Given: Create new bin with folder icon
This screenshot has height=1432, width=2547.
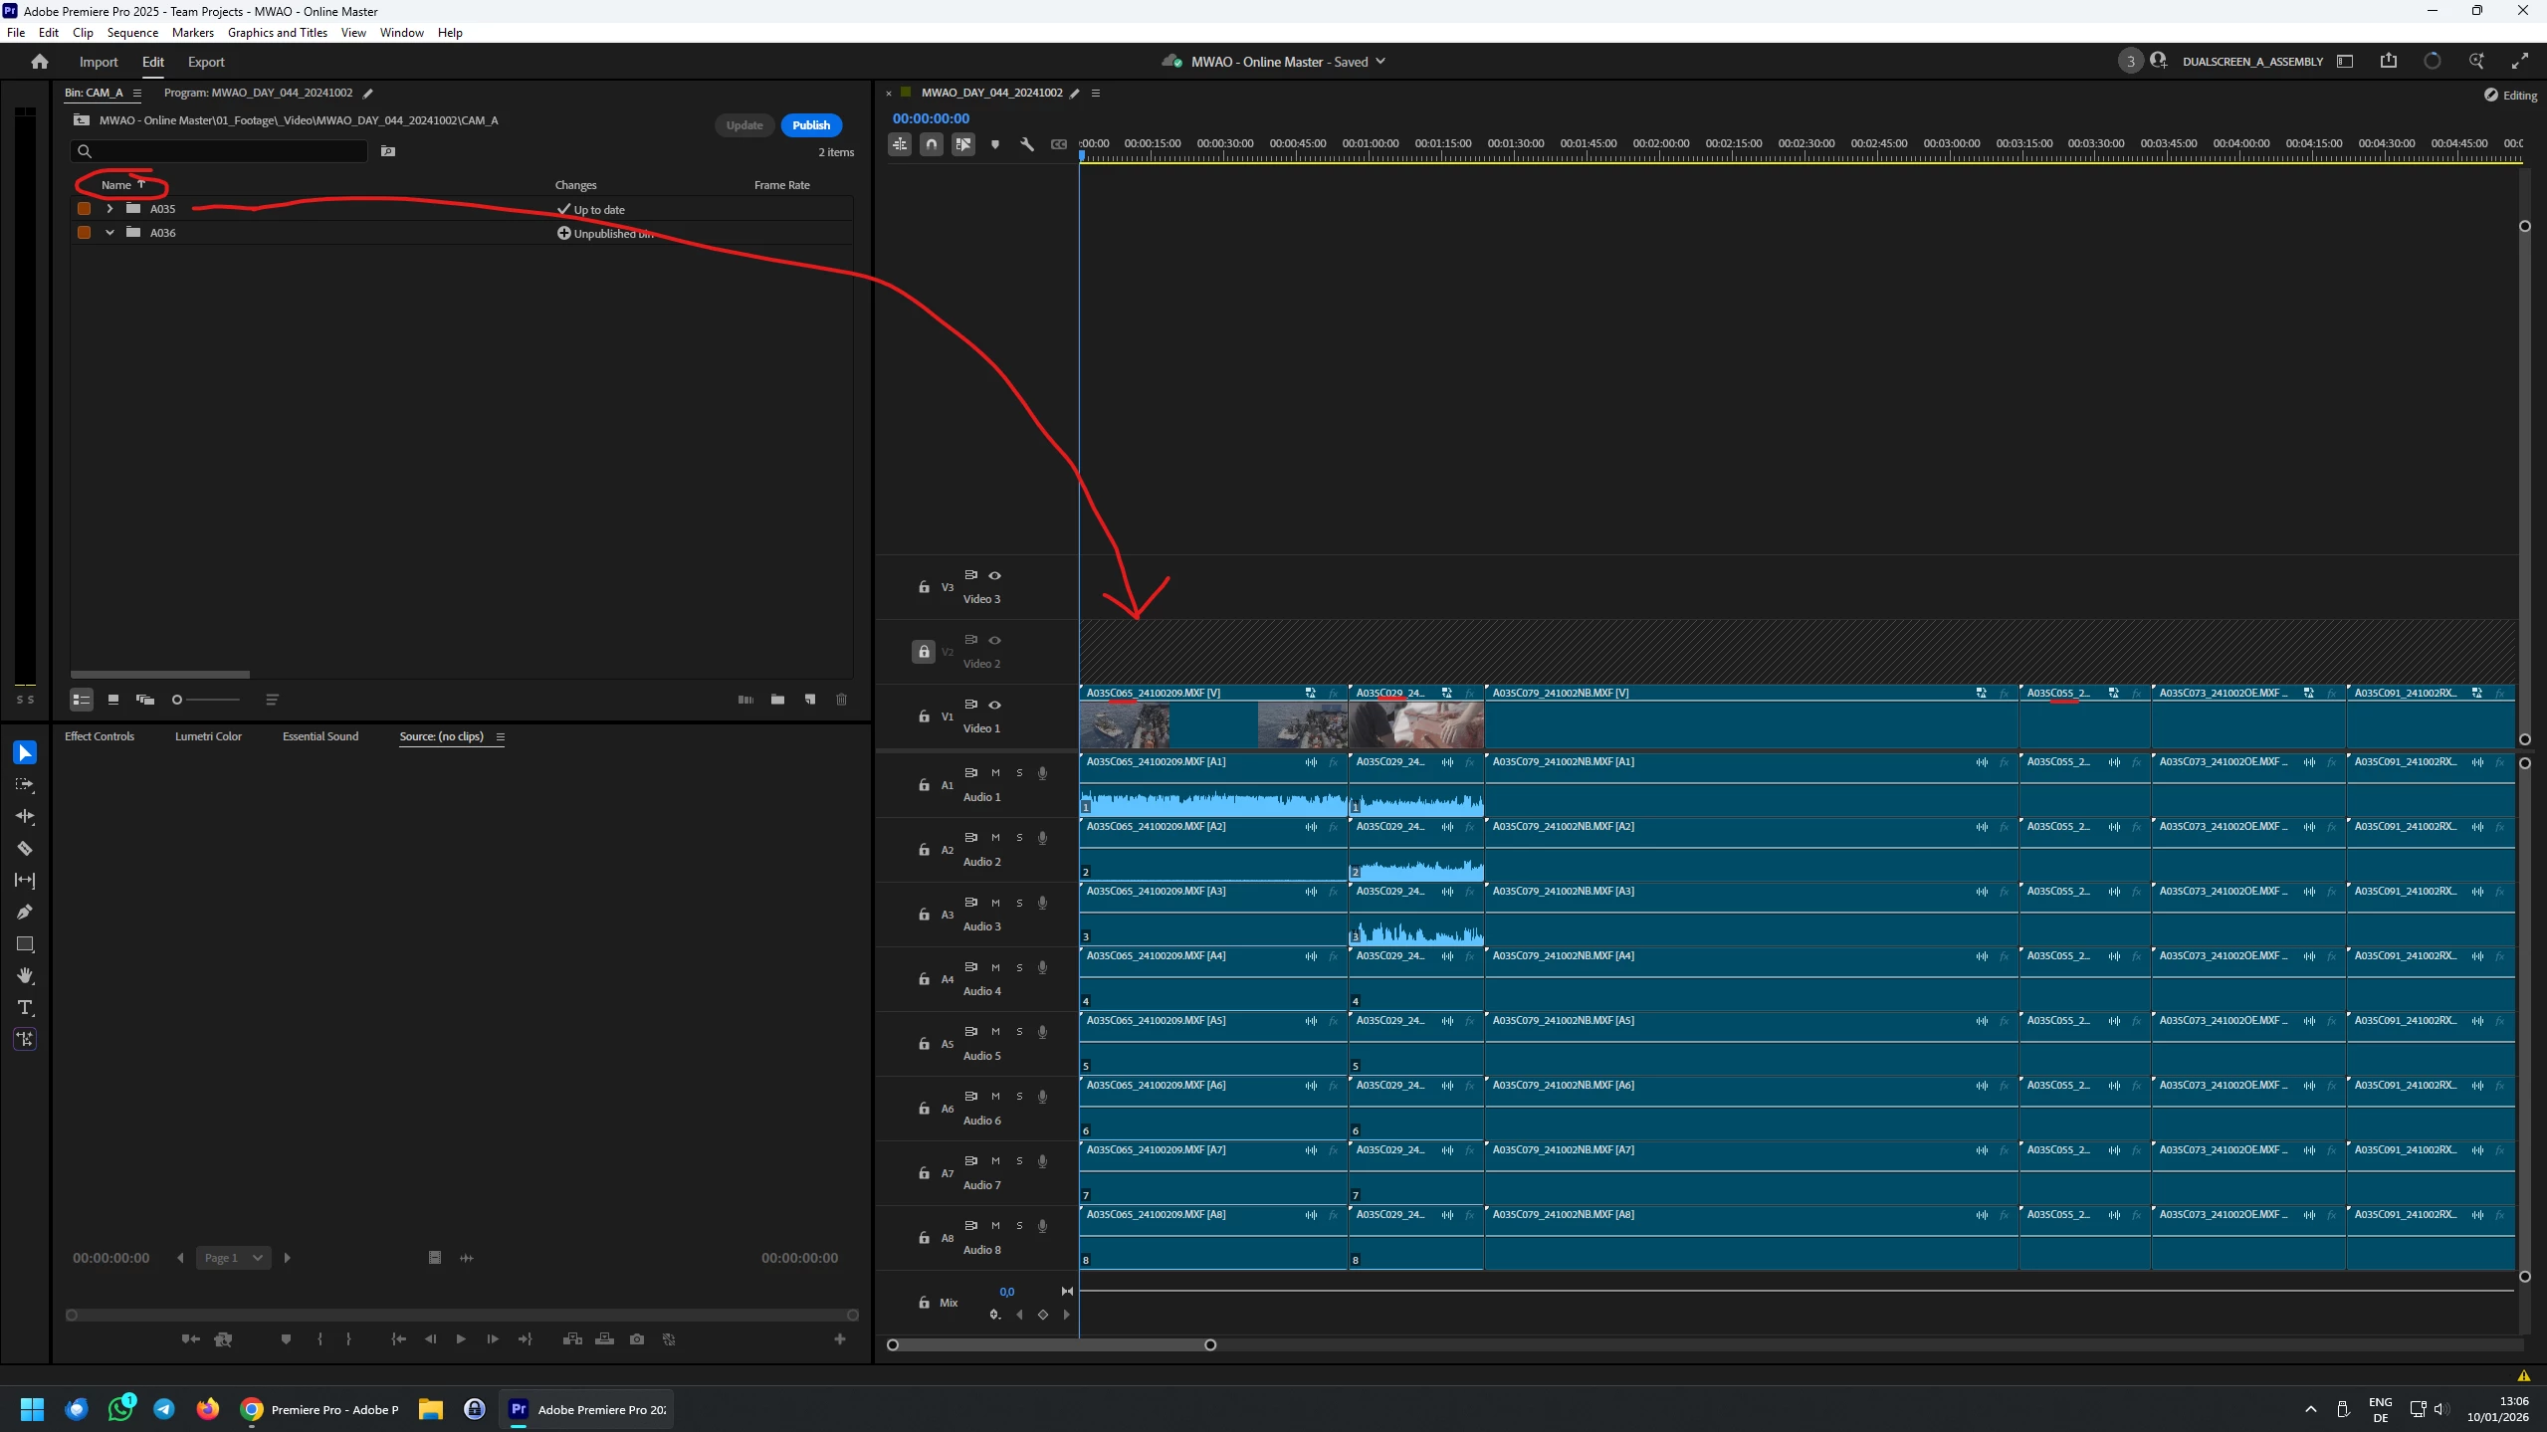Looking at the screenshot, I should pyautogui.click(x=777, y=700).
